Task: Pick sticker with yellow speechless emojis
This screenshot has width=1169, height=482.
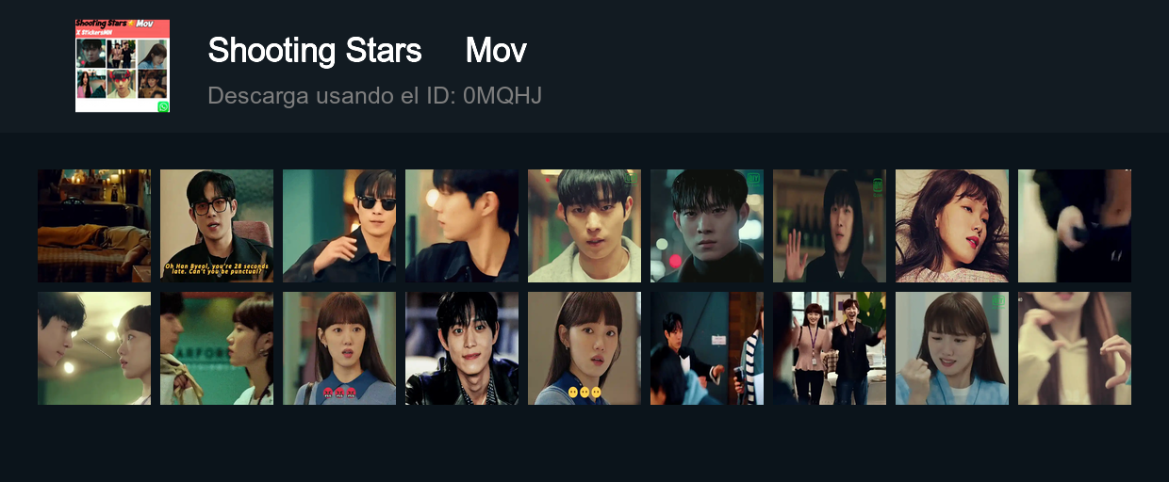Action: (584, 348)
